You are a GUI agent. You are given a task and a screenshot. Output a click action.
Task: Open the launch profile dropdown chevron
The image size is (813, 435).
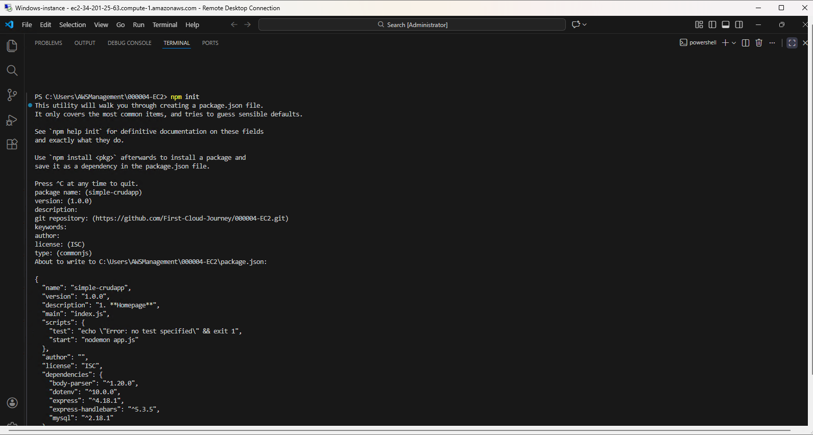click(734, 43)
